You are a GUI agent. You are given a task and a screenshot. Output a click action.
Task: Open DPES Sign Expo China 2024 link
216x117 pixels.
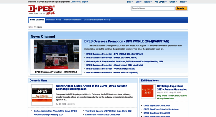click(x=157, y=106)
